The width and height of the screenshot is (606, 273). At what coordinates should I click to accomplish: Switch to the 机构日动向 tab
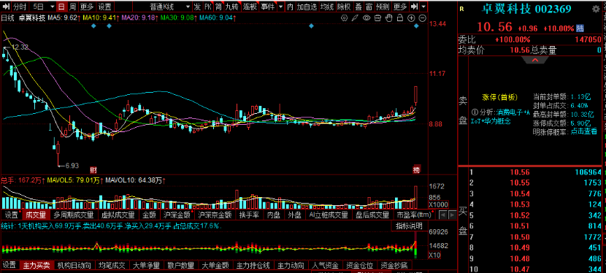[74, 265]
